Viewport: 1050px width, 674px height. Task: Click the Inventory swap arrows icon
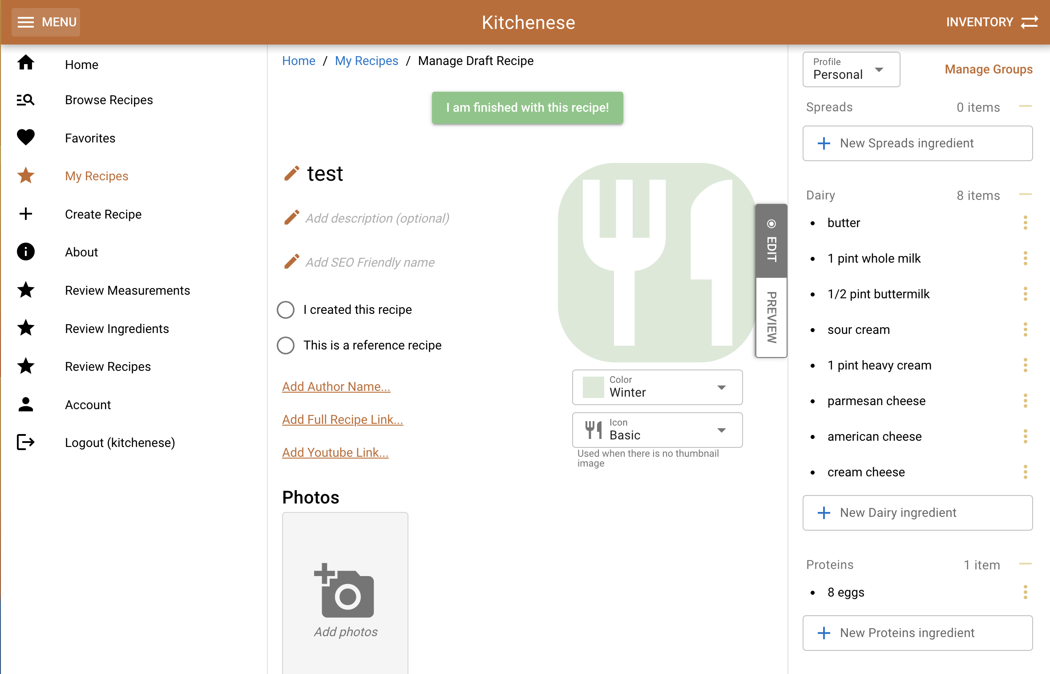[1030, 22]
